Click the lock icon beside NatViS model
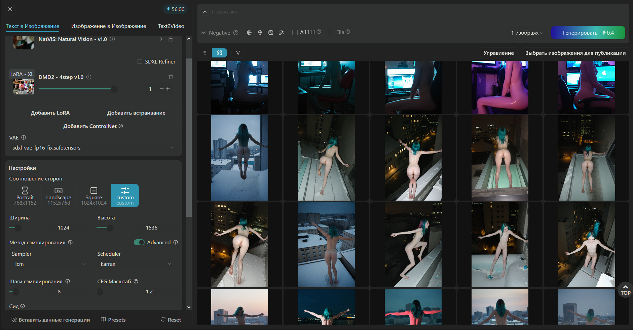Viewport: 633px width, 330px height. tap(171, 39)
